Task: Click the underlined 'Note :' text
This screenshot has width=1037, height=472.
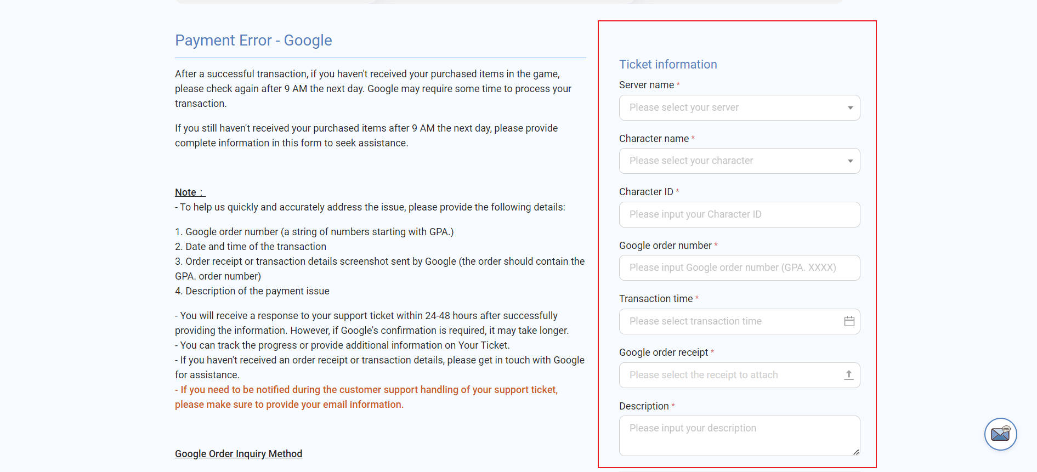Action: [x=190, y=192]
